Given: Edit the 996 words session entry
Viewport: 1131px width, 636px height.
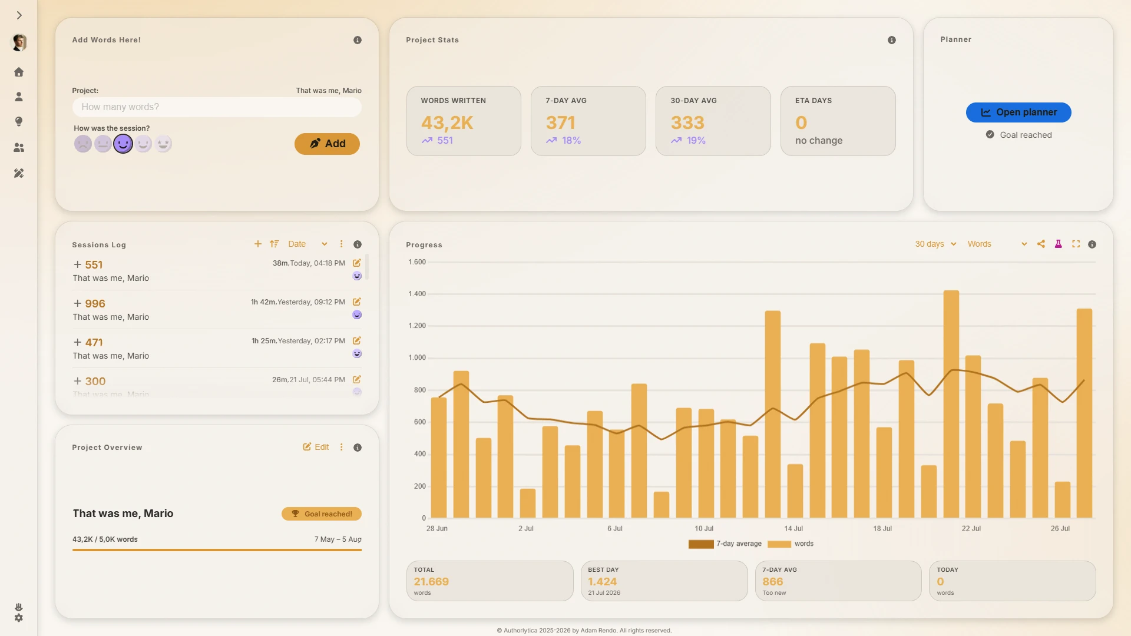Looking at the screenshot, I should coord(357,302).
